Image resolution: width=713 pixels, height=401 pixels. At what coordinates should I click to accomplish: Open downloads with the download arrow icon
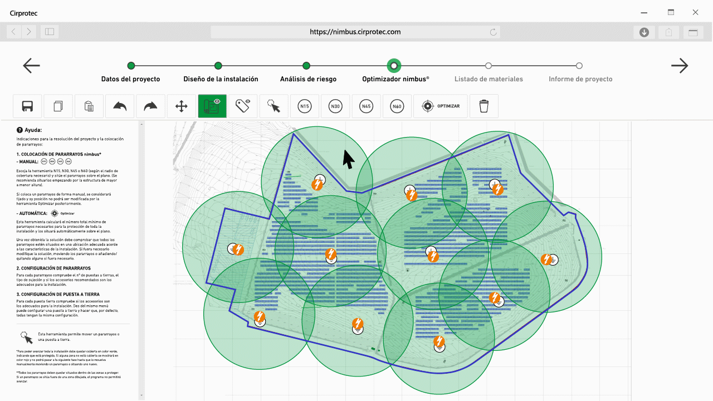(x=644, y=32)
